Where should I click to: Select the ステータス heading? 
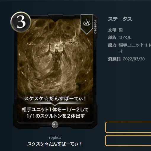[x=120, y=19]
